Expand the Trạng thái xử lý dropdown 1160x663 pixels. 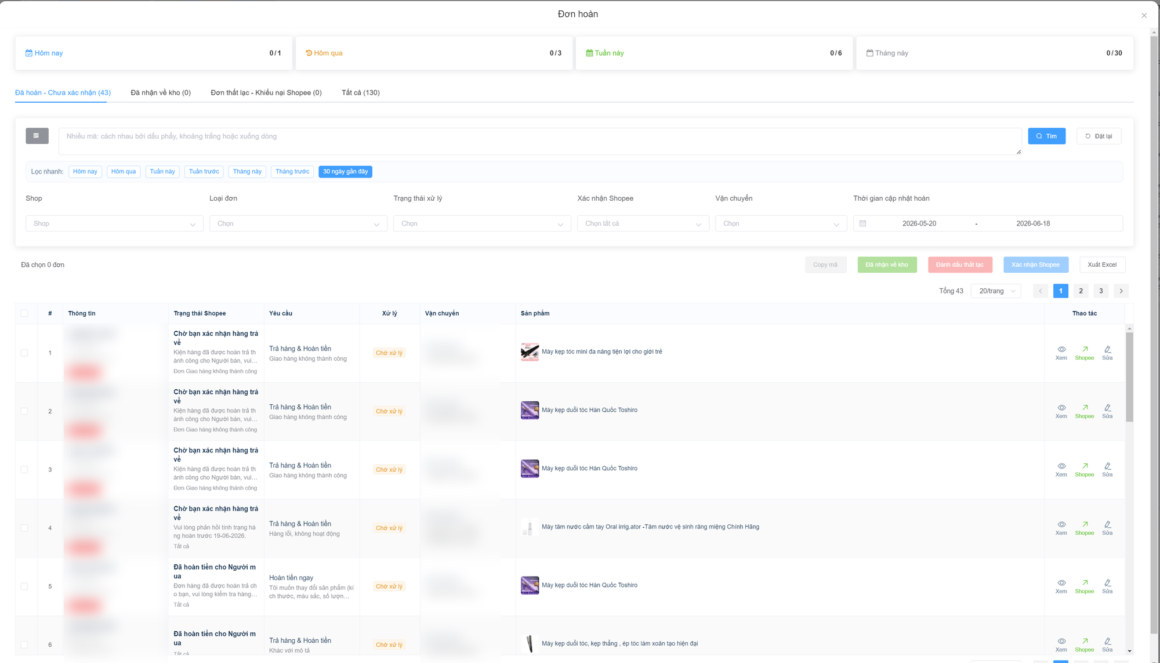(x=482, y=223)
